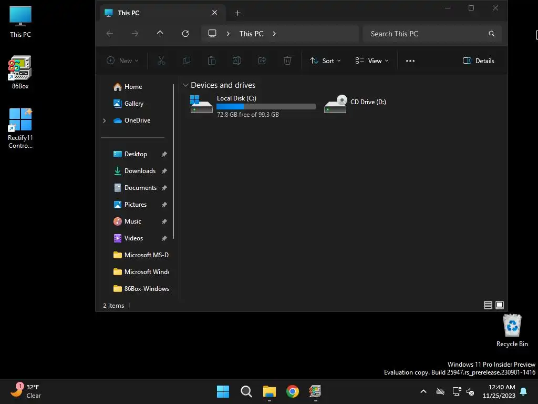
Task: Open the Windows Start menu
Action: (x=223, y=391)
